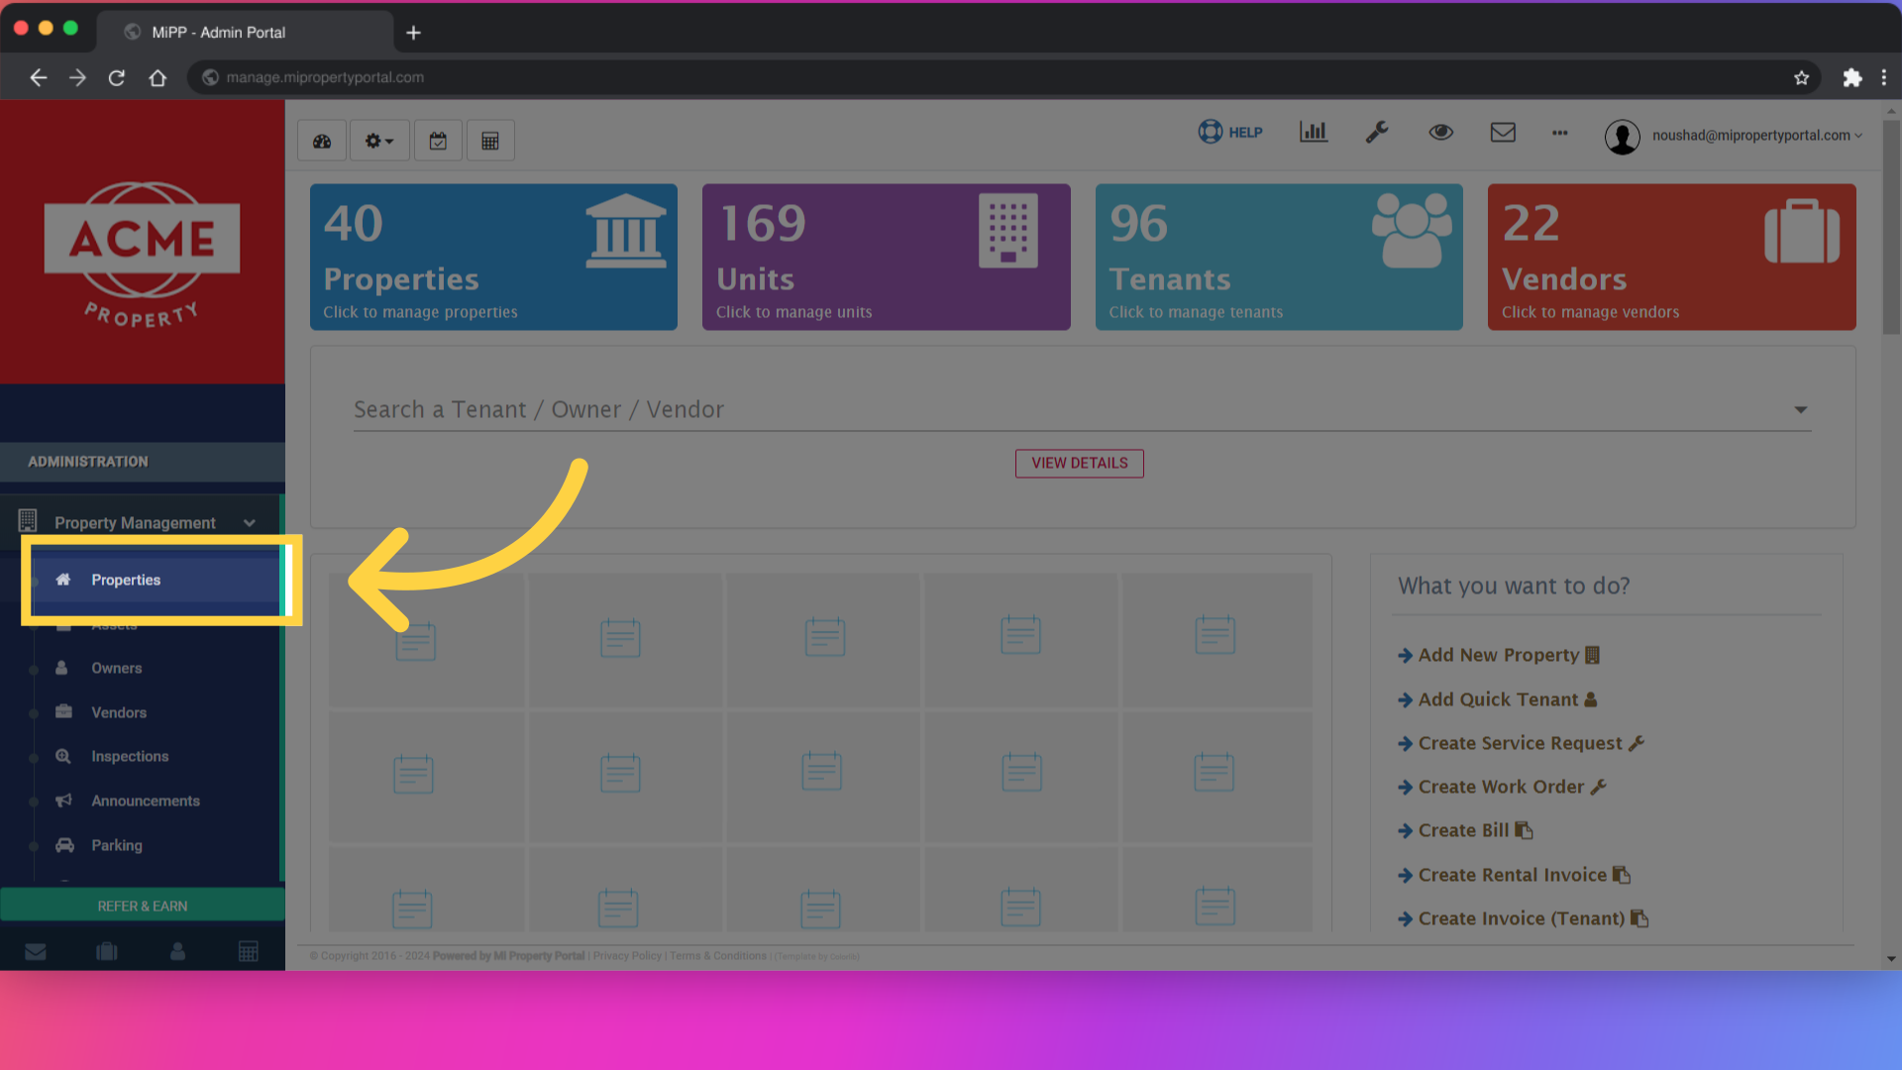Select Properties in the sidebar
The image size is (1902, 1070).
[126, 580]
